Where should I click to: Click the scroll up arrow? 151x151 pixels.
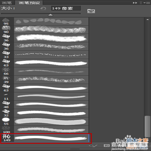[x=148, y=20]
